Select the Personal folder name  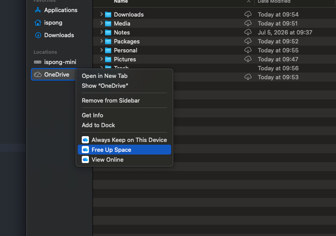pyautogui.click(x=126, y=51)
